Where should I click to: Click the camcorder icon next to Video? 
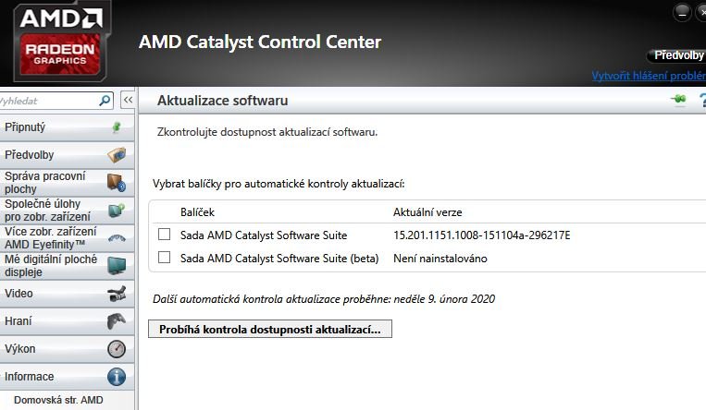click(117, 294)
